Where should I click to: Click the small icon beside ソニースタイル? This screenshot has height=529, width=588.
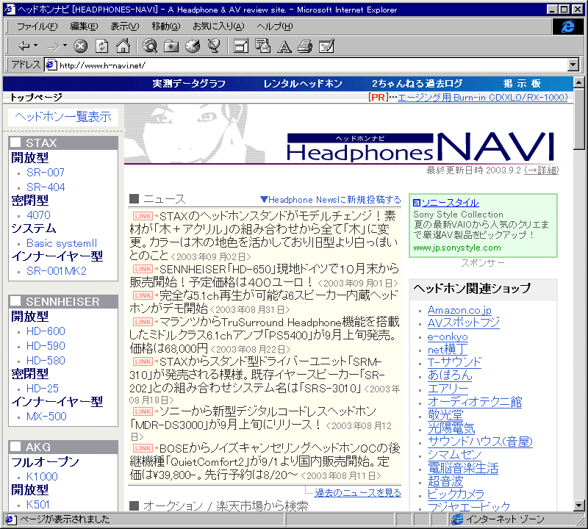416,203
